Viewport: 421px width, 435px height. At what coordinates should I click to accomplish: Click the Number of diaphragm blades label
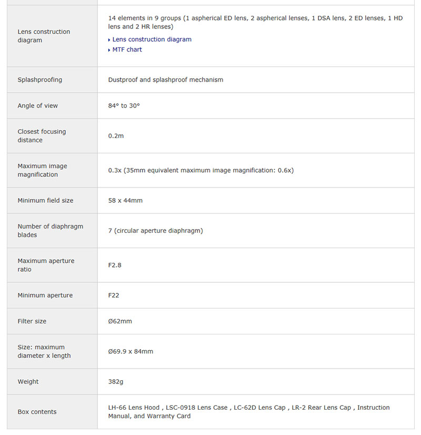51,231
